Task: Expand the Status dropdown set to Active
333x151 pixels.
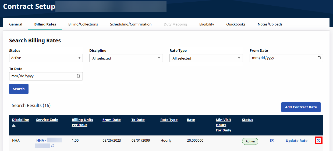Action: click(46, 58)
